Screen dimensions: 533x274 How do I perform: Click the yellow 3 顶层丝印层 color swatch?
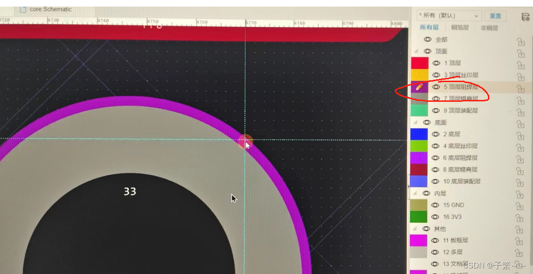pos(419,75)
